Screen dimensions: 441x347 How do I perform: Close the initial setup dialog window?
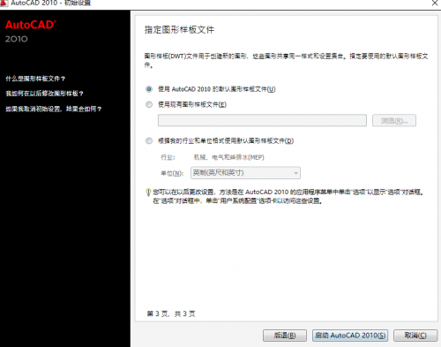pos(435,3)
